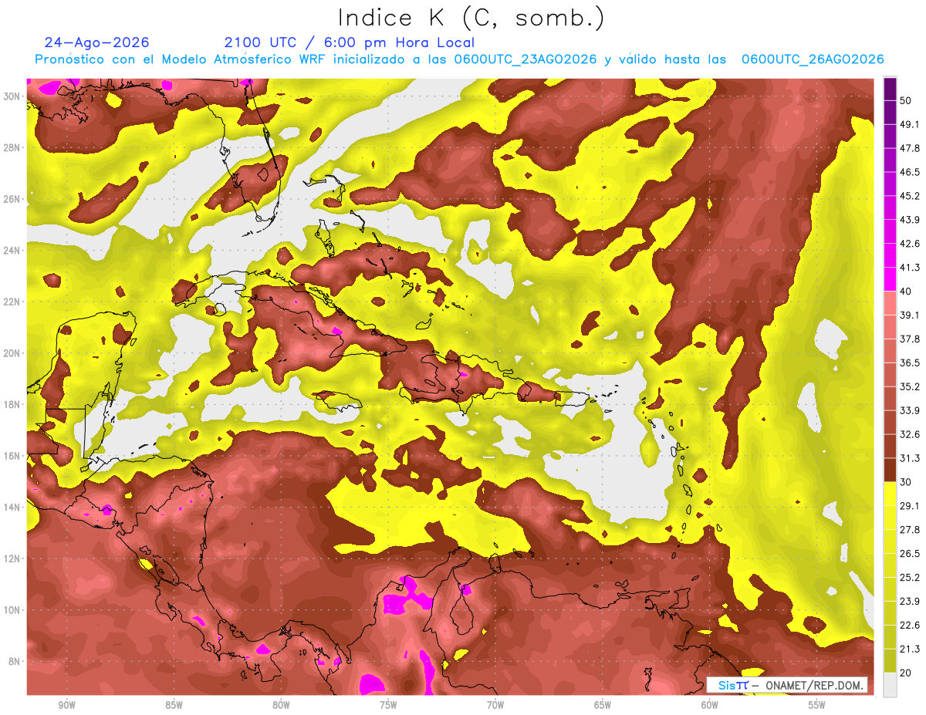Click the '43.9' value on the color scale

click(x=911, y=220)
